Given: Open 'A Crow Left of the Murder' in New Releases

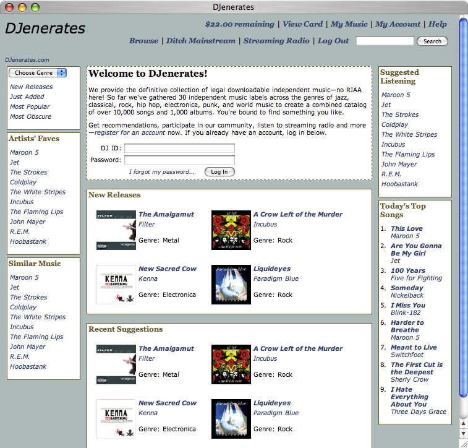Looking at the screenshot, I should [298, 214].
